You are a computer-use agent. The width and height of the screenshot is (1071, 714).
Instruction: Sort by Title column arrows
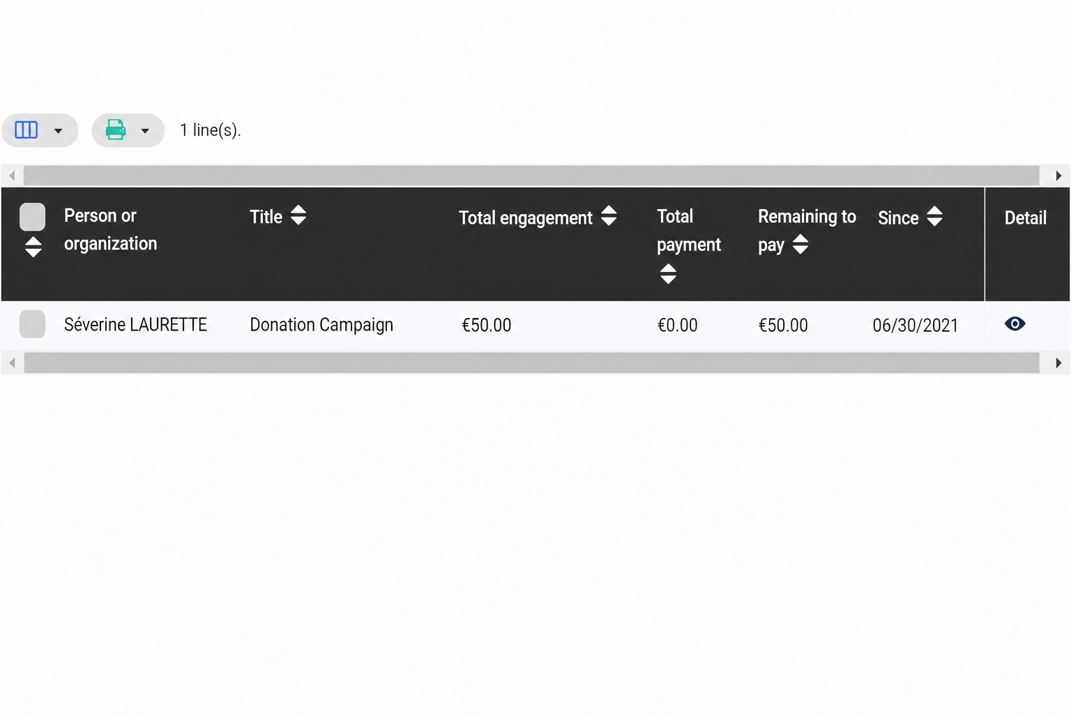pos(298,215)
